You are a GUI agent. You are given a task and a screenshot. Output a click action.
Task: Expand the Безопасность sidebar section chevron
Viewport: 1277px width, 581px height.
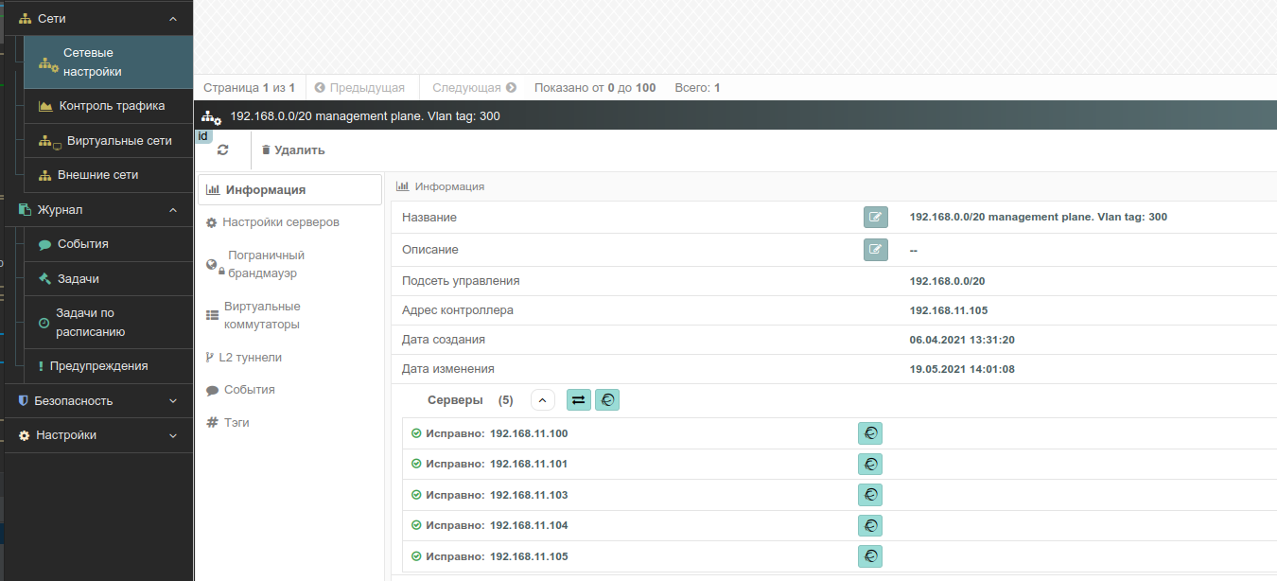tap(172, 401)
